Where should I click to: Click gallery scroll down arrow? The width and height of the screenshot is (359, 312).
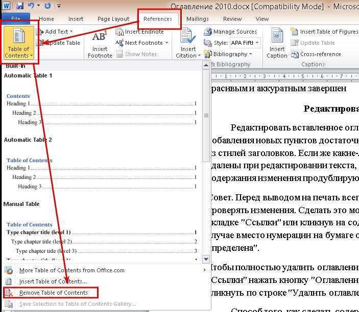(x=206, y=259)
